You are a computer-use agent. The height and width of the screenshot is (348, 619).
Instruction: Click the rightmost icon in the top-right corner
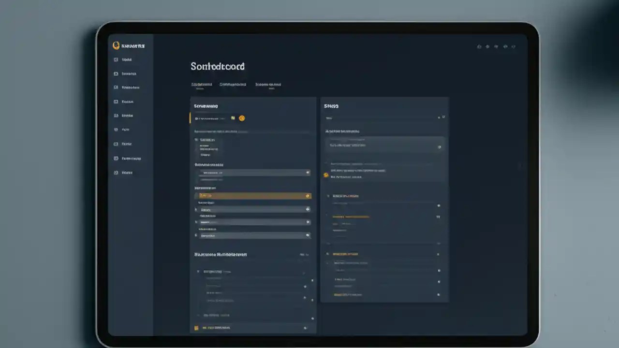coord(514,46)
